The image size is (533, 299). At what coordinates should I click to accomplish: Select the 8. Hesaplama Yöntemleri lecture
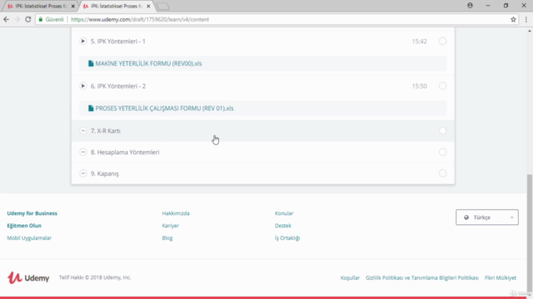pos(263,152)
